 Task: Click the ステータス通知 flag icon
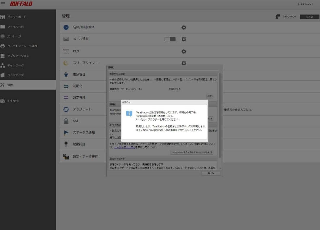click(66, 133)
